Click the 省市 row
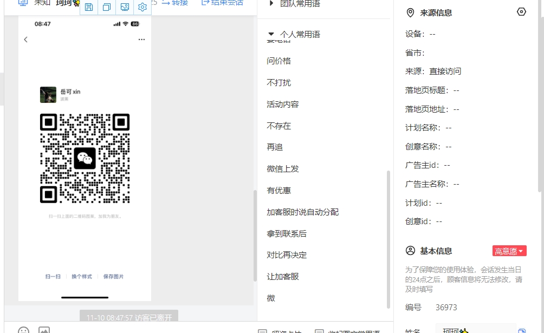 coord(415,53)
